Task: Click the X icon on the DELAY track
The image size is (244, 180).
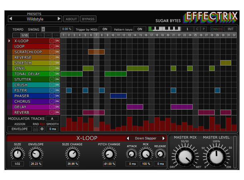Action: pyautogui.click(x=52, y=107)
